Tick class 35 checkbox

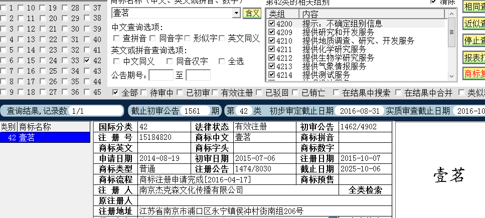[x=65, y=82]
